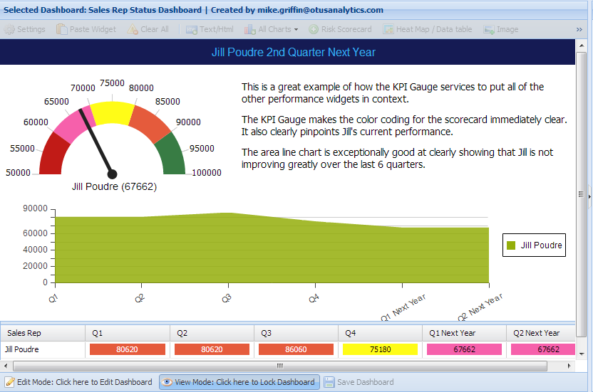Click the Heat Map / Data table icon
This screenshot has height=392, width=593.
(388, 29)
